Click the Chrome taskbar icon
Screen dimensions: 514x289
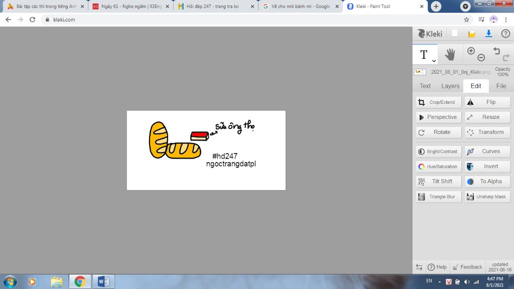pos(80,281)
